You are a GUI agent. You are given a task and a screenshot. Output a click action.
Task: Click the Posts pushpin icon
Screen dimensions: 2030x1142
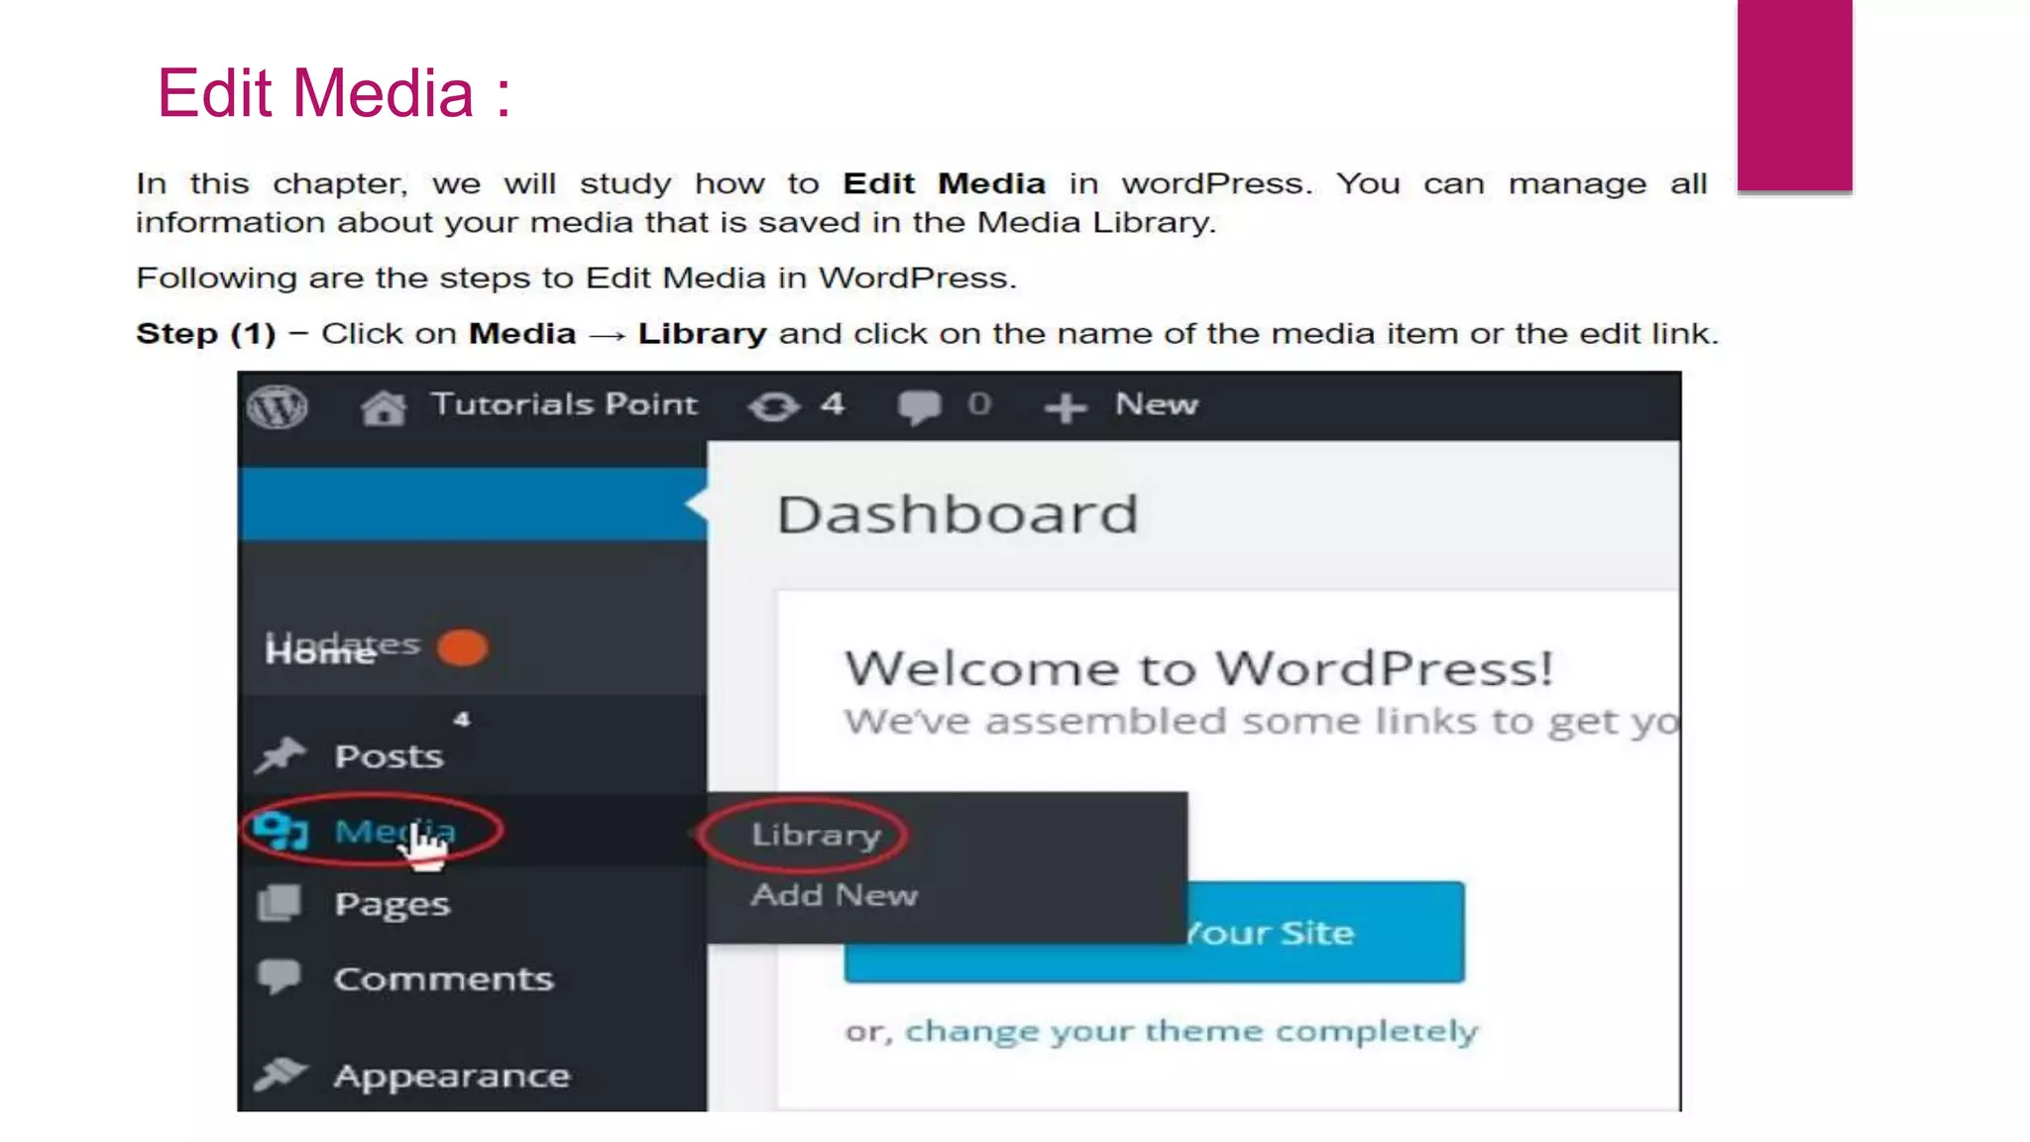[x=281, y=756]
